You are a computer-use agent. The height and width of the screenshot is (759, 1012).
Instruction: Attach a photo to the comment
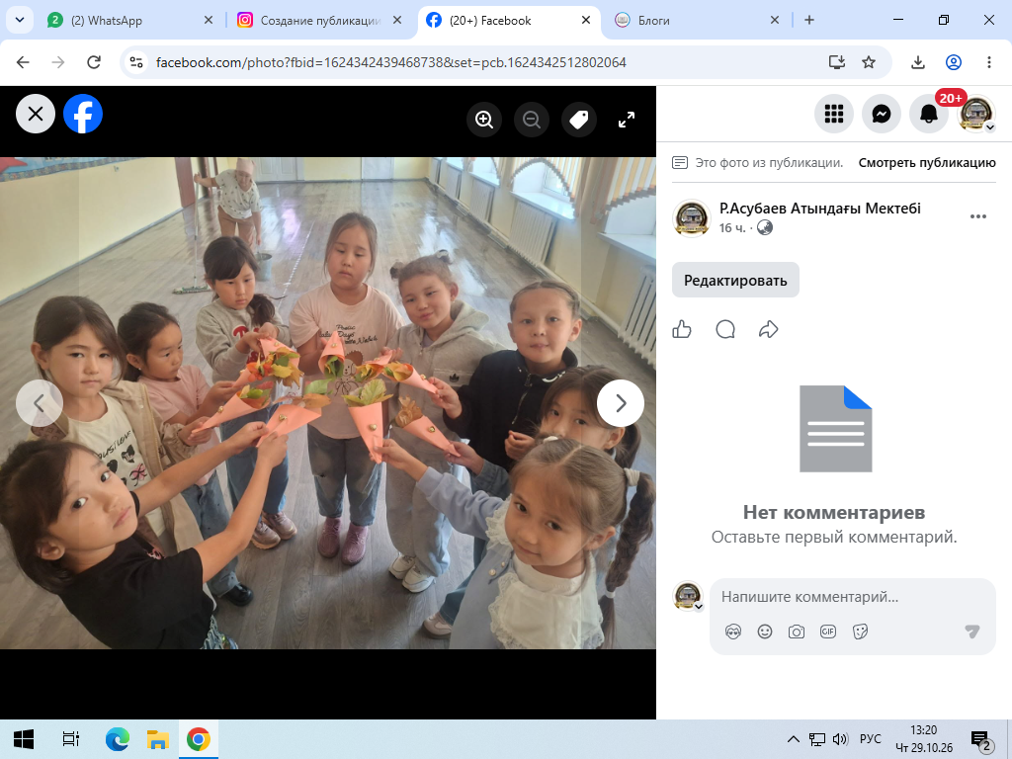(797, 632)
